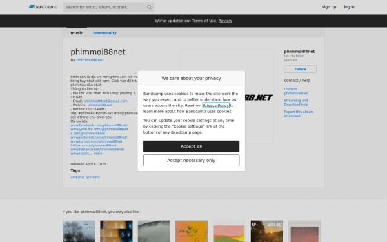Follow phimmoi88net

300,69
